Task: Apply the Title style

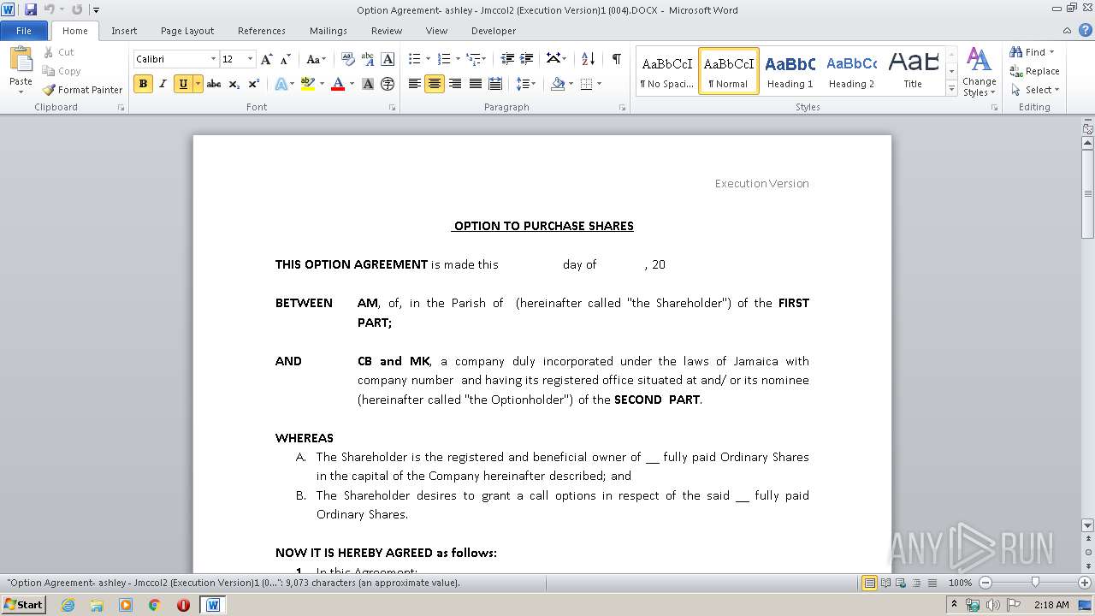Action: click(913, 71)
